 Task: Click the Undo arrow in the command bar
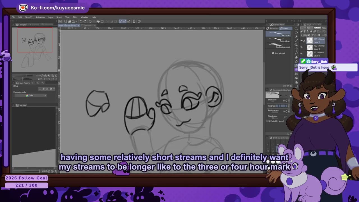tap(81, 21)
